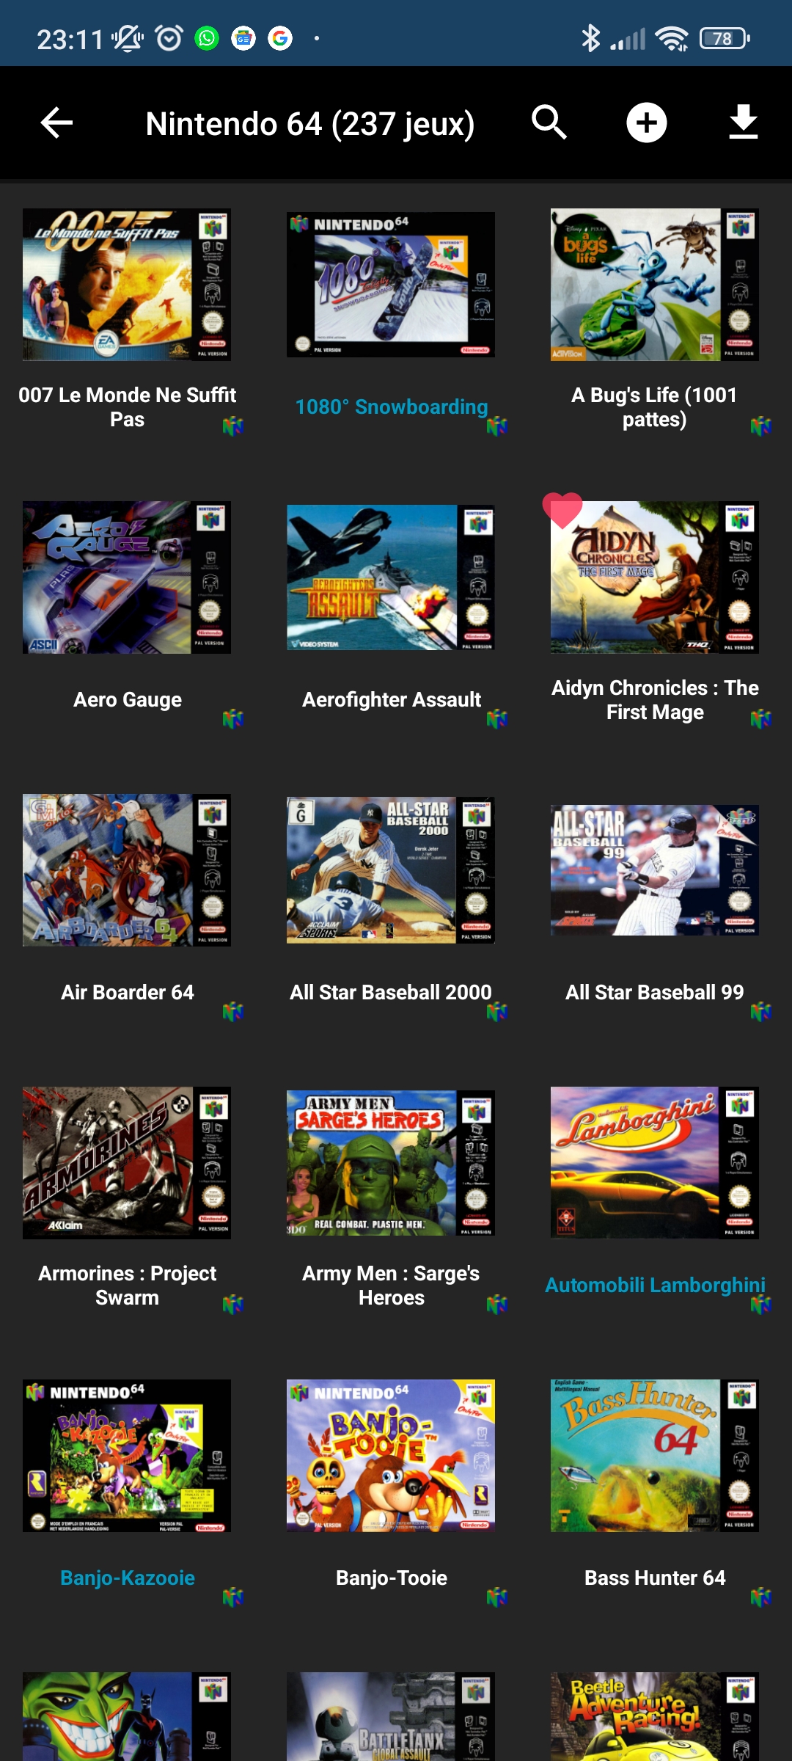792x1761 pixels.
Task: Open the 1080° Snowboarding title link
Action: tap(392, 406)
